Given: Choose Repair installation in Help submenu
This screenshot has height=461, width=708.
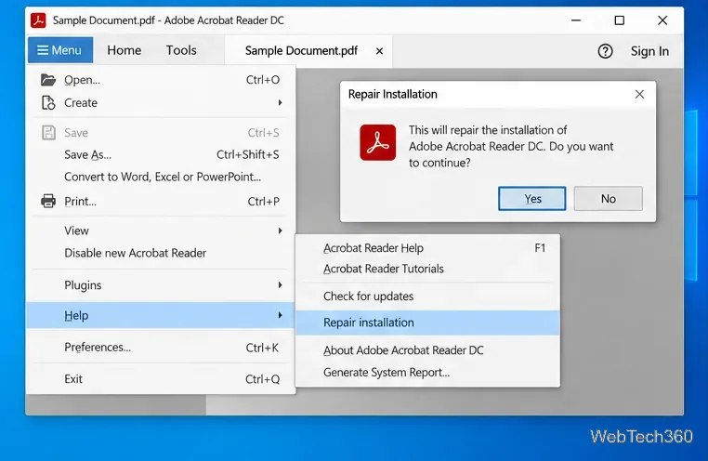Looking at the screenshot, I should (427, 323).
